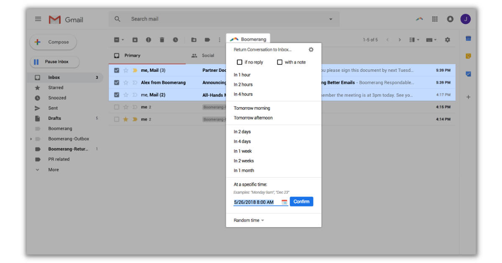Expand the More labels section
The width and height of the screenshot is (502, 263).
tap(53, 169)
